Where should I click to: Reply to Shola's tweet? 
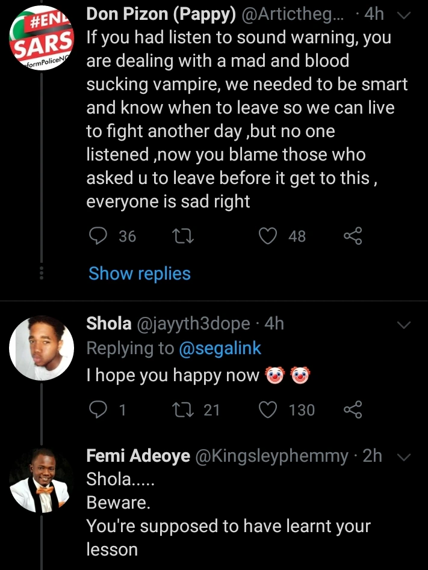98,410
